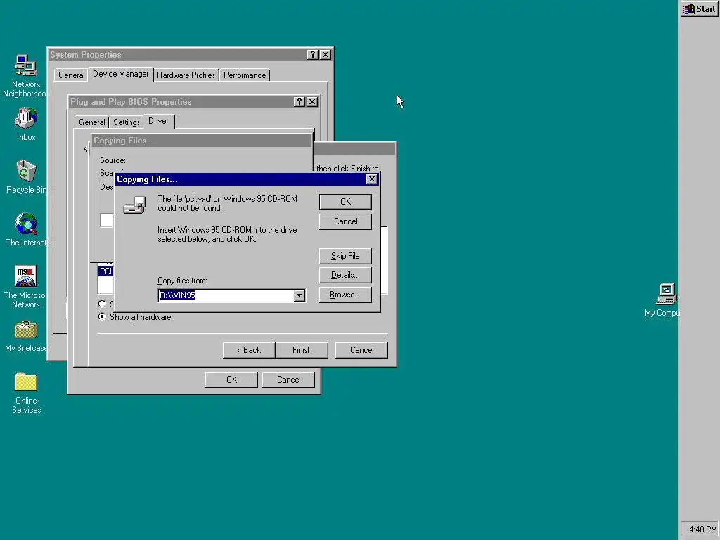Click the disk drive icon in Copying Files dialog
Viewport: 720px width, 540px height.
[x=134, y=205]
